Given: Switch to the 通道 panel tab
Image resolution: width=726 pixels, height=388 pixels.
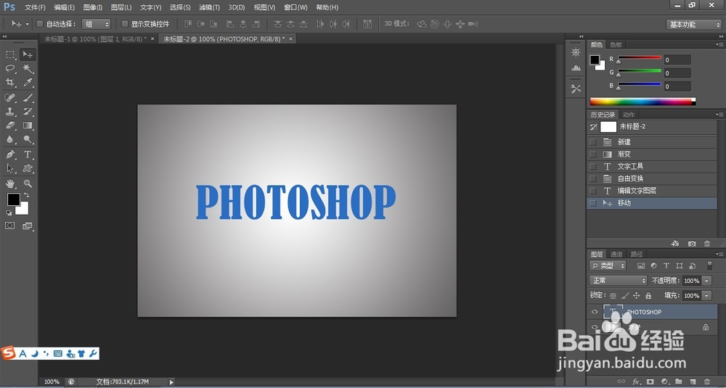Looking at the screenshot, I should [616, 254].
